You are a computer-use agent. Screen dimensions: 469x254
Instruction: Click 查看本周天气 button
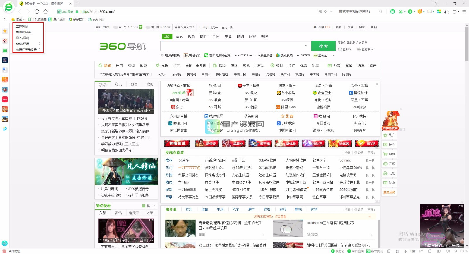coord(185,27)
